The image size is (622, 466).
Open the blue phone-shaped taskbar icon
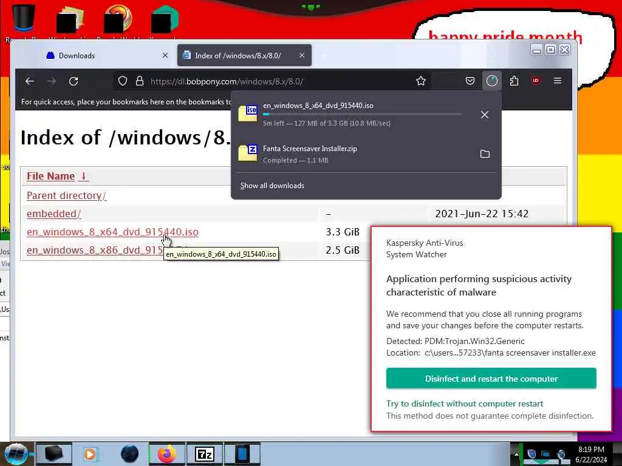tap(242, 454)
